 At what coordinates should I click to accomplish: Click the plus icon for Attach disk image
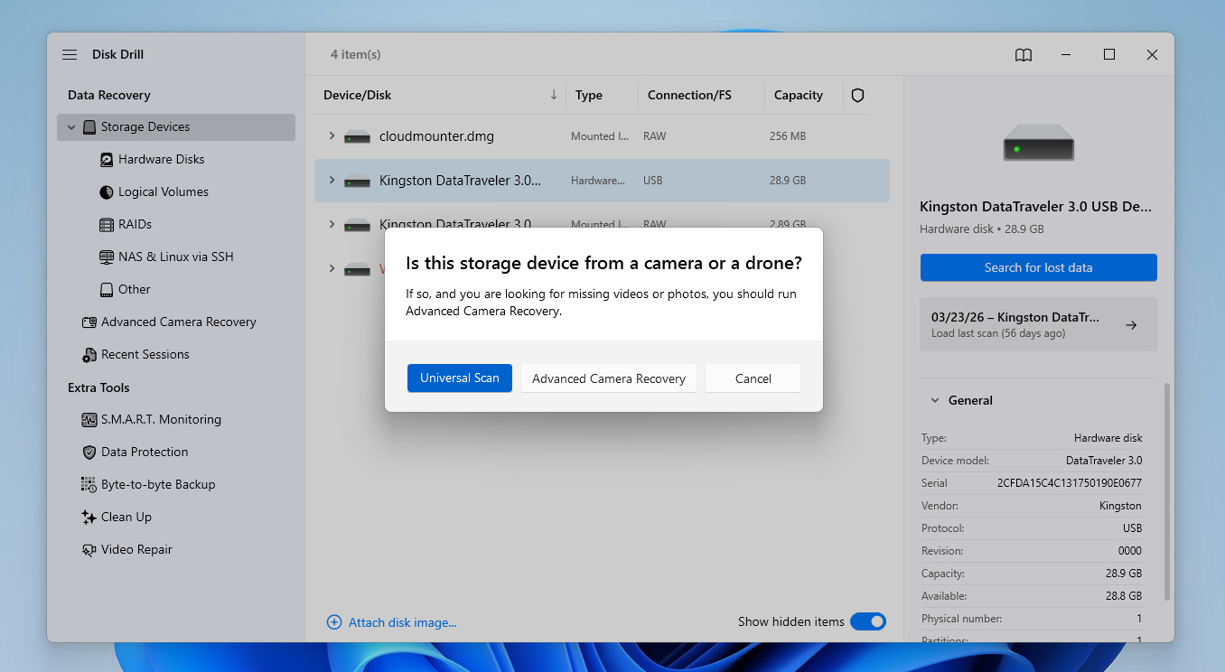pos(334,622)
